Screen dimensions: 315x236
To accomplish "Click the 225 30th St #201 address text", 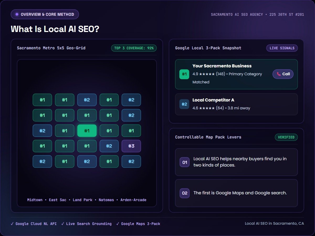I will click(x=286, y=14).
